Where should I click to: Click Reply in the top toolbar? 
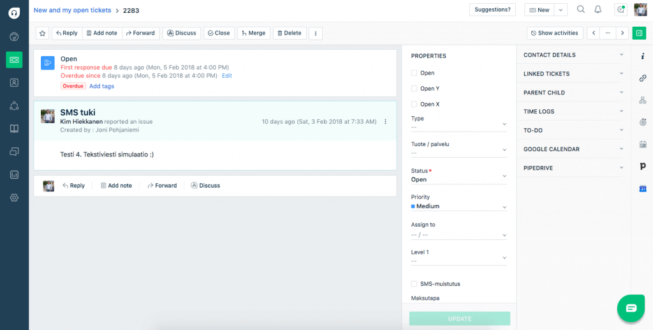coord(67,33)
